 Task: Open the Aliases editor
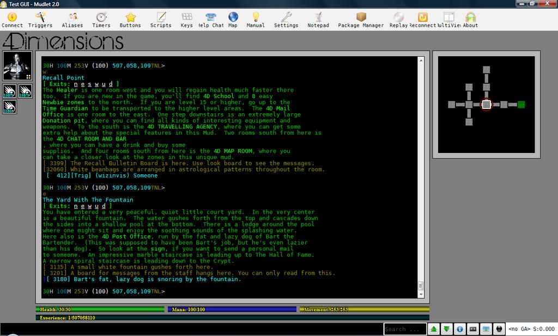click(72, 20)
